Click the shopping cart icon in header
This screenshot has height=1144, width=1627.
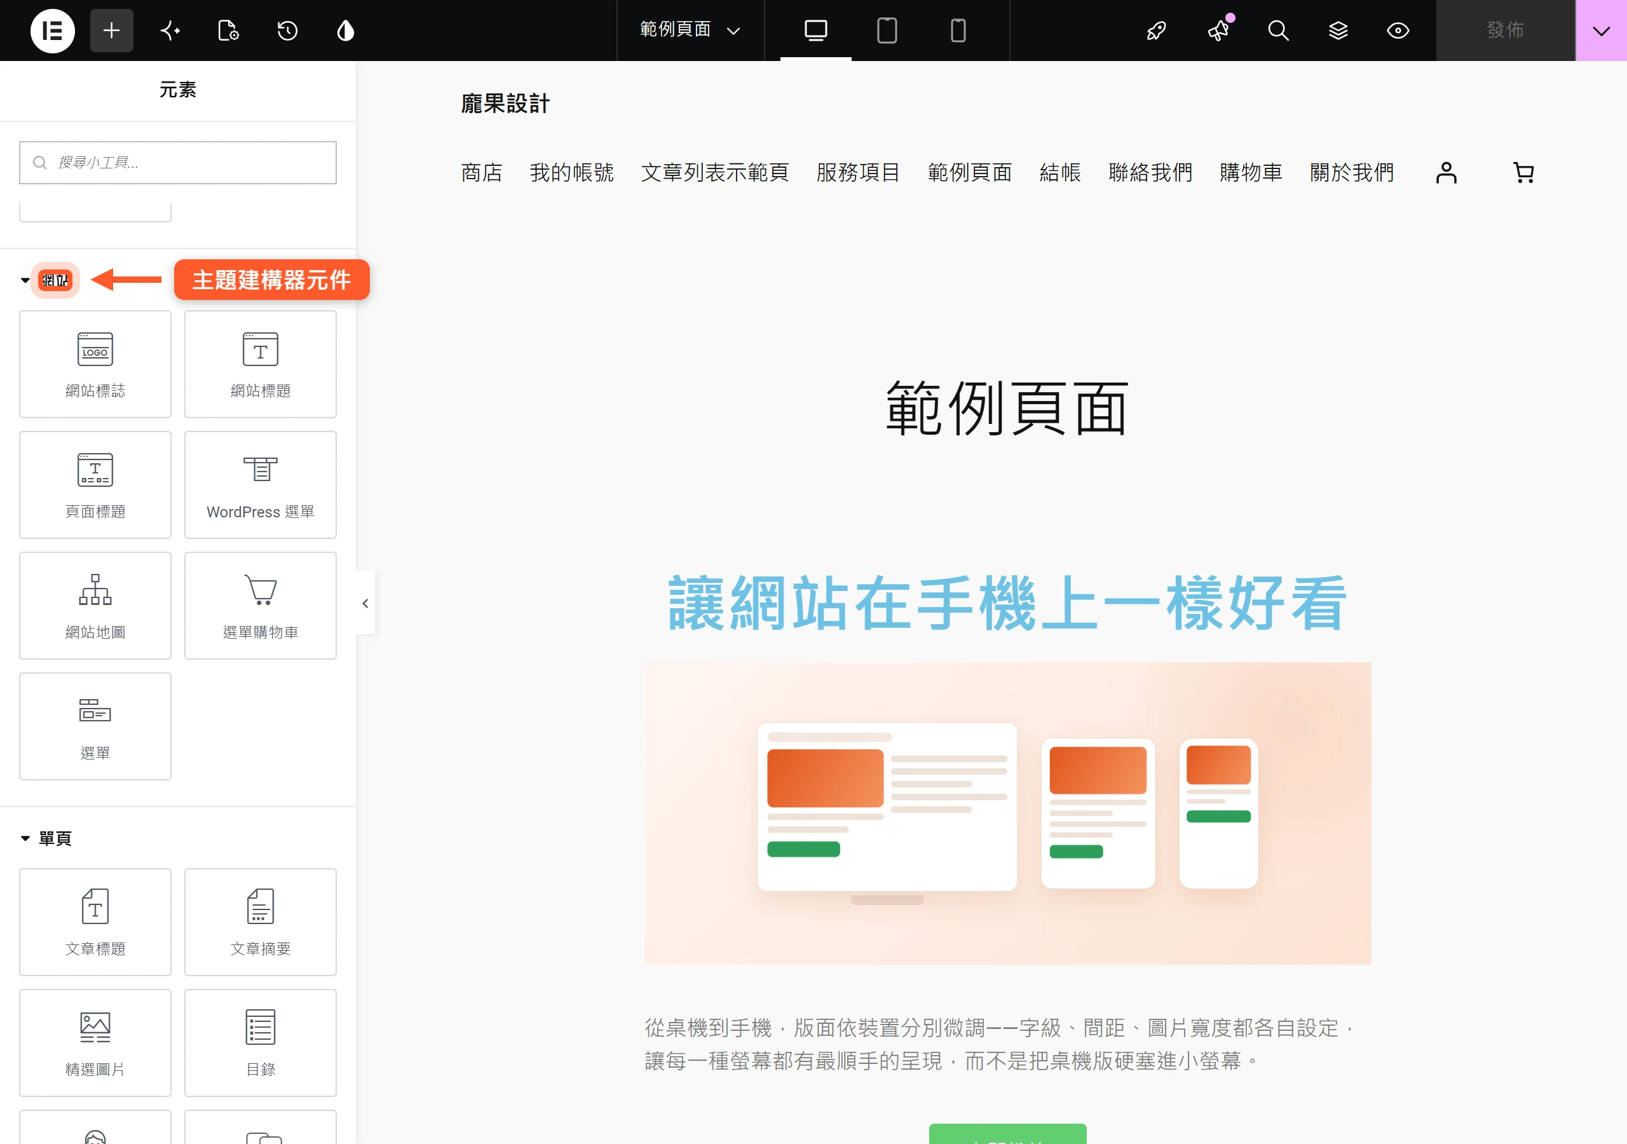pos(1523,172)
